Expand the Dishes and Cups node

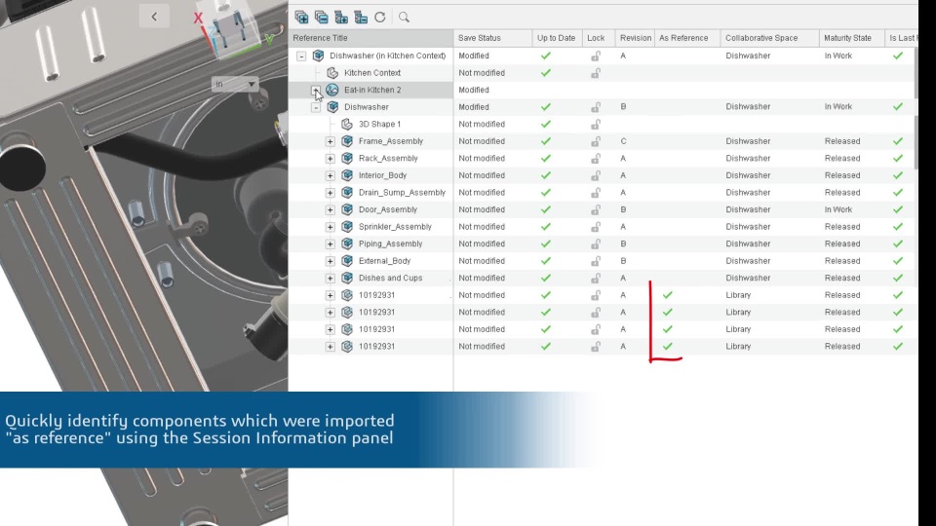331,278
